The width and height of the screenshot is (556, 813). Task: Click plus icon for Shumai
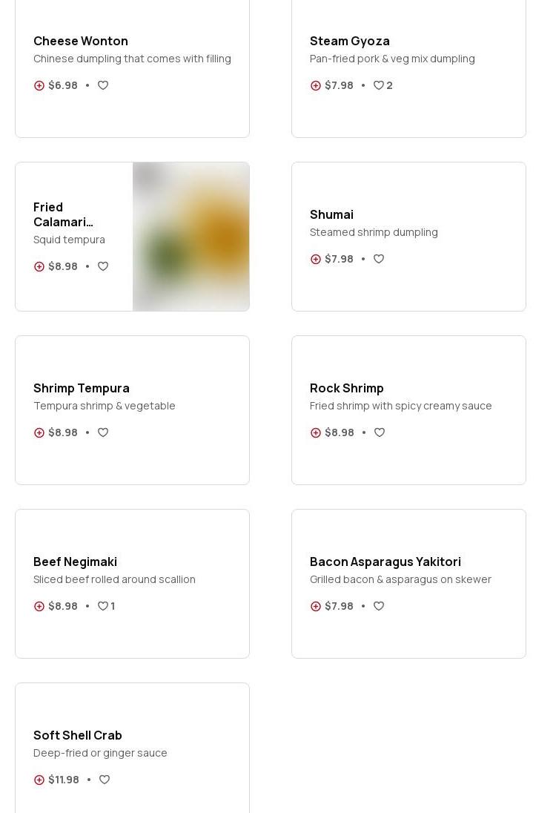point(316,259)
